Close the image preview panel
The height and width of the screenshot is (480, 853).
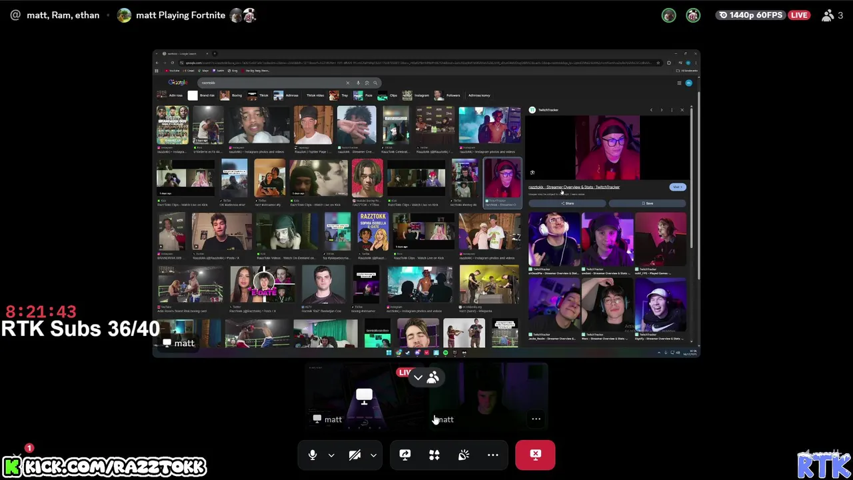(x=682, y=110)
